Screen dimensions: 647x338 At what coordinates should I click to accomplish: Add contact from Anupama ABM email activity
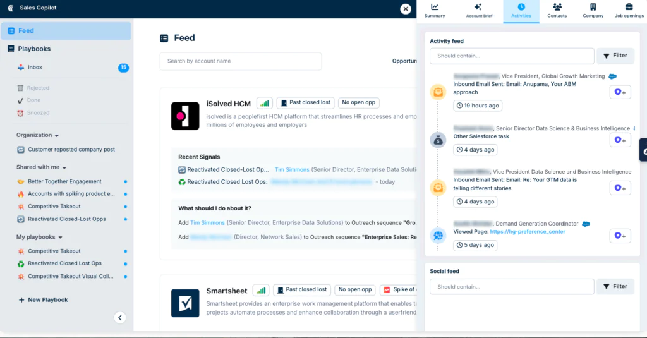(x=620, y=92)
